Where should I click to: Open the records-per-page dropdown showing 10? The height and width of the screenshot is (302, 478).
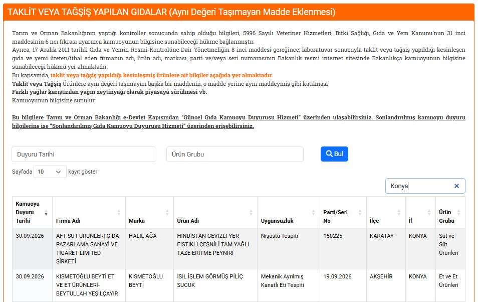(50, 172)
